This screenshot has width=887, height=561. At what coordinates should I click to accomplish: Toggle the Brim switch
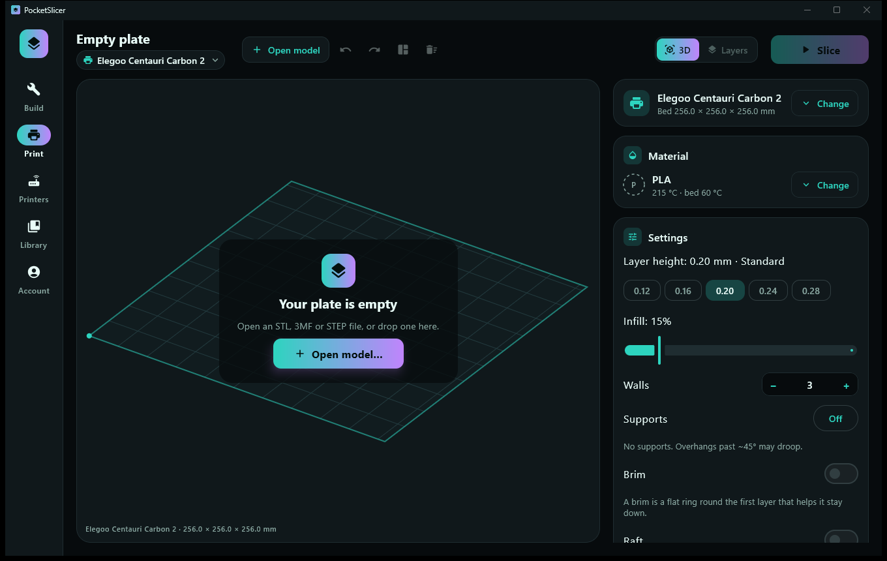pyautogui.click(x=841, y=474)
